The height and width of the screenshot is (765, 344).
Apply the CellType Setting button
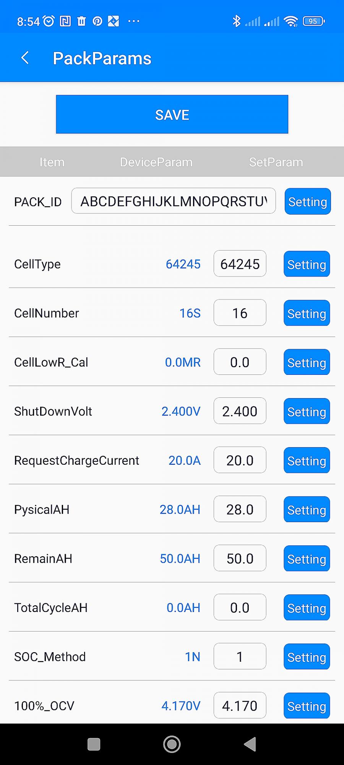pos(307,264)
